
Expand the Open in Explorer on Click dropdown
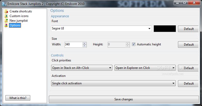145,68
